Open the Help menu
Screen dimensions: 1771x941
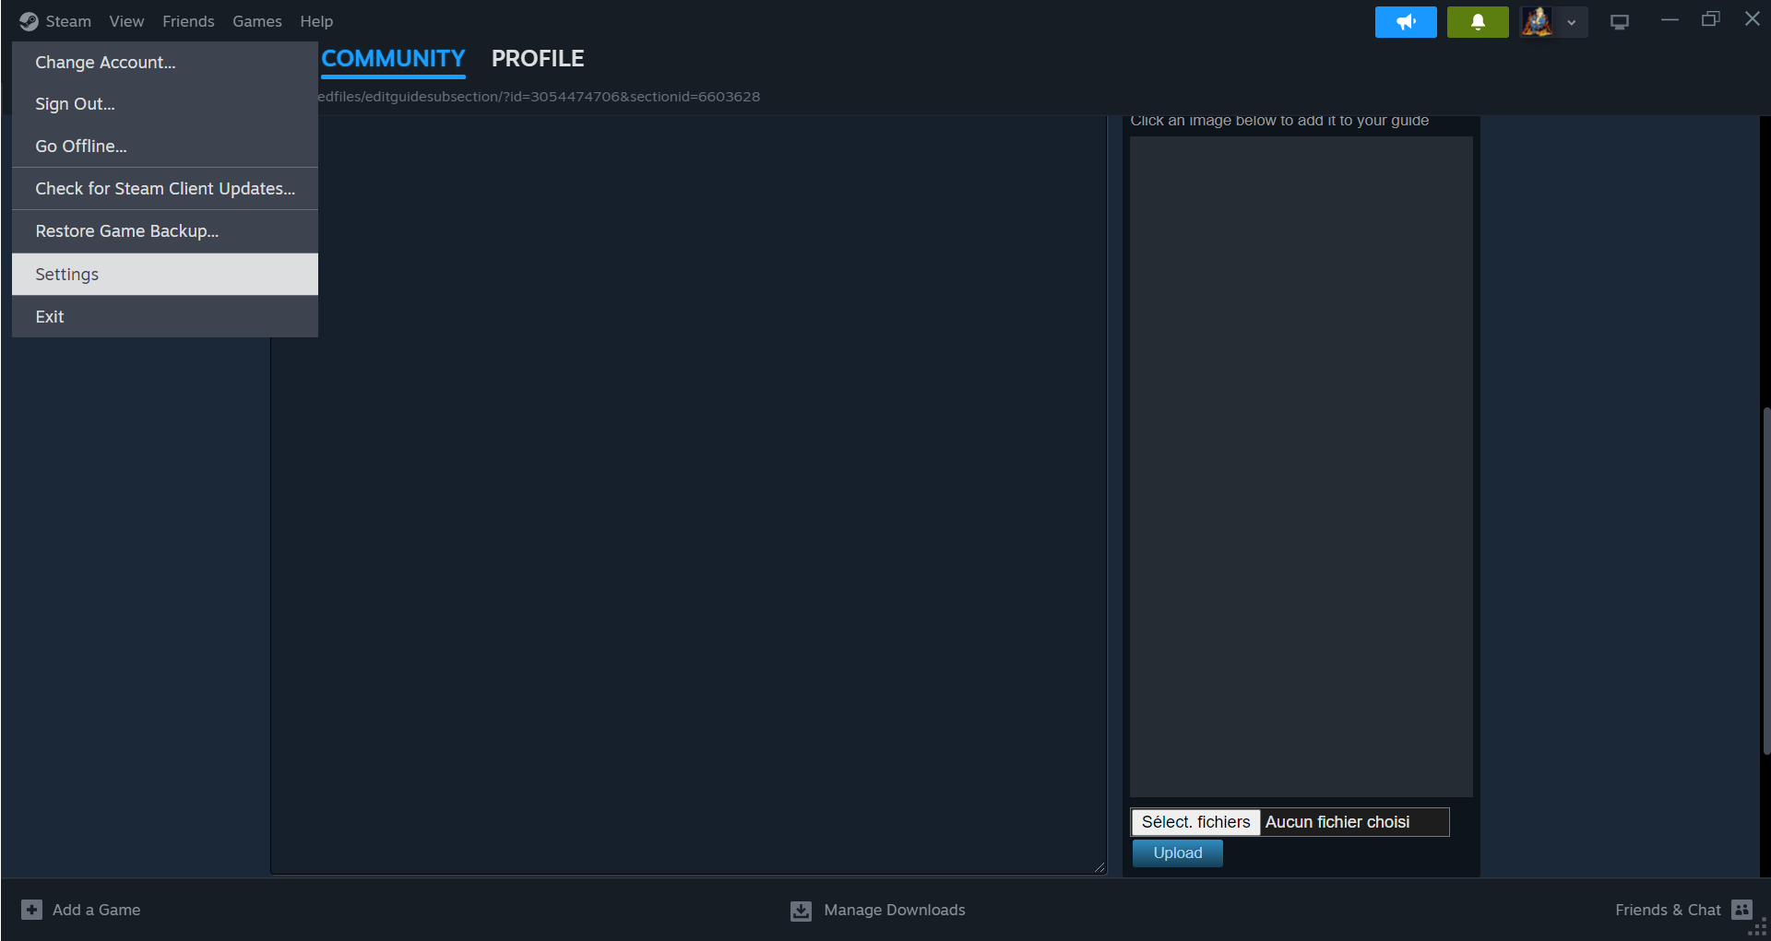[316, 21]
